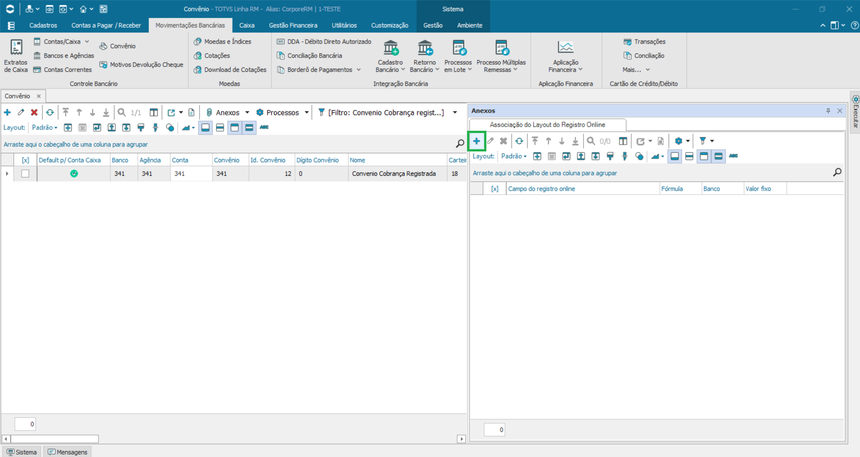
Task: Open the Anexos menu button in Convênio toolbar
Action: (x=227, y=112)
